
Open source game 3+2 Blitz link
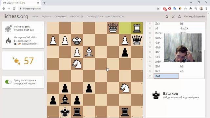pos(25,37)
